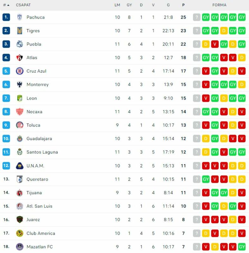This screenshot has height=253, width=249.
Task: Click the rank 1 position badge
Action: pos(6,17)
